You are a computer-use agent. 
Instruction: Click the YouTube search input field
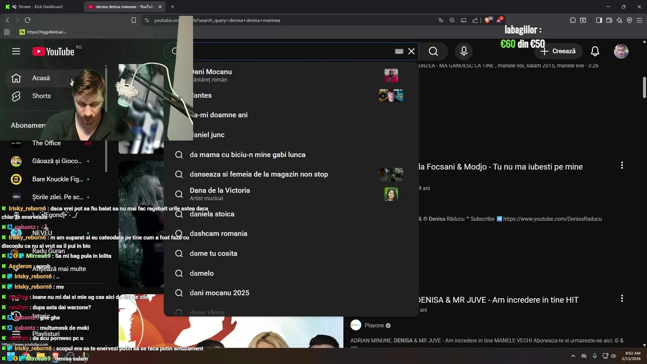coord(291,51)
